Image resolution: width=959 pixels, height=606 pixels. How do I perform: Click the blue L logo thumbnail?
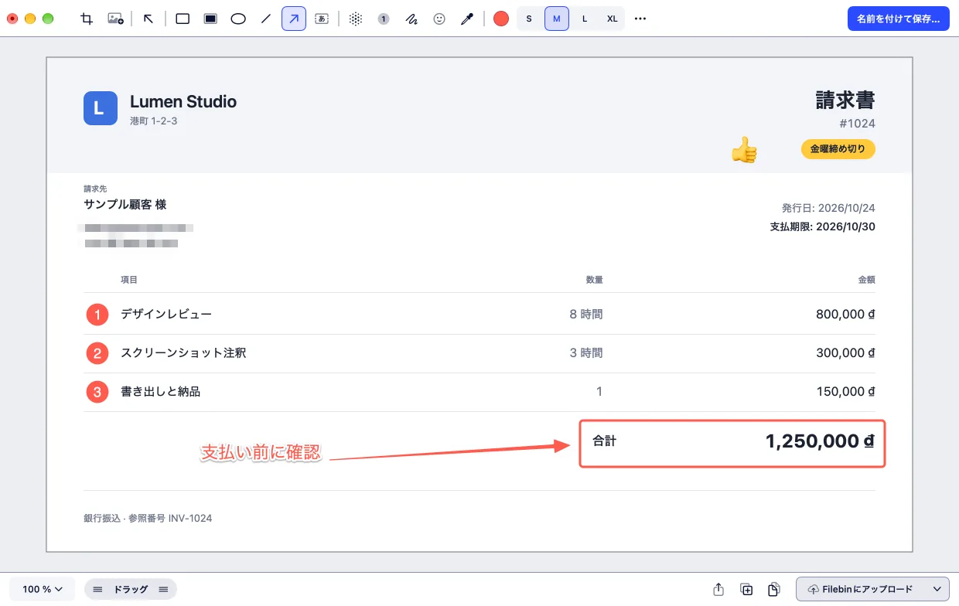[x=101, y=108]
